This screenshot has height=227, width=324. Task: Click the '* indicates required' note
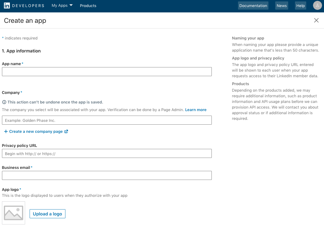(20, 38)
